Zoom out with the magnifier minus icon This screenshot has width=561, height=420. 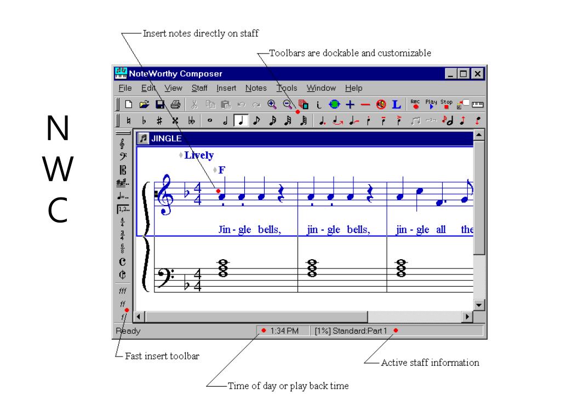(287, 104)
